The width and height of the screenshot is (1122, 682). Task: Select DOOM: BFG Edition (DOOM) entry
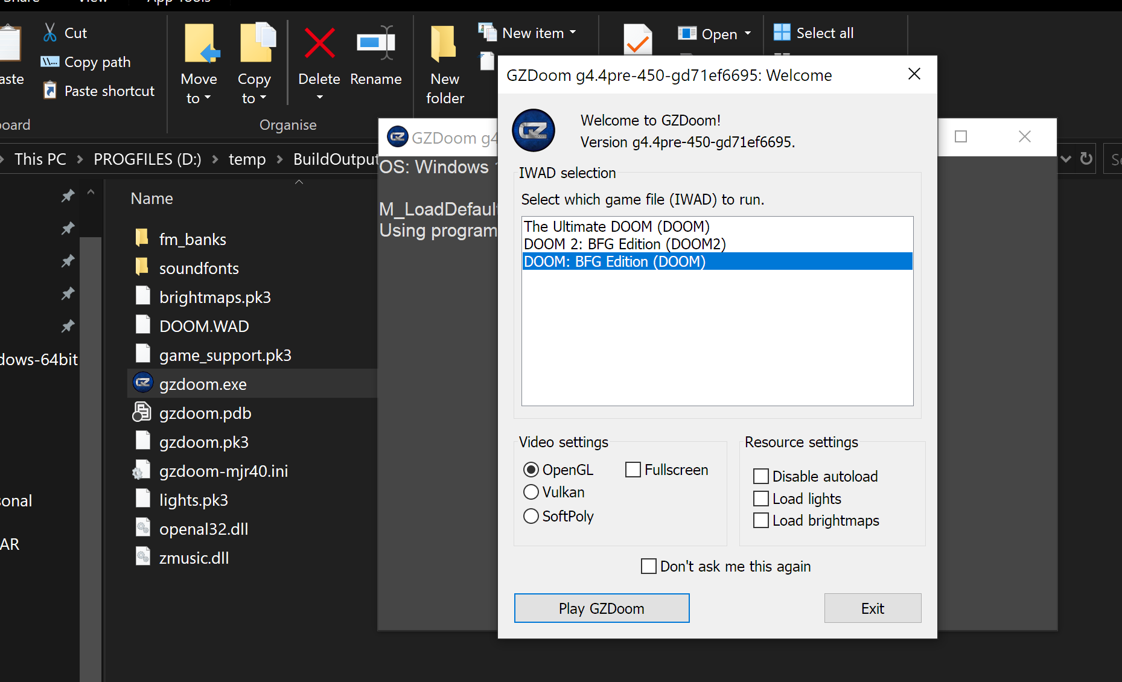717,261
